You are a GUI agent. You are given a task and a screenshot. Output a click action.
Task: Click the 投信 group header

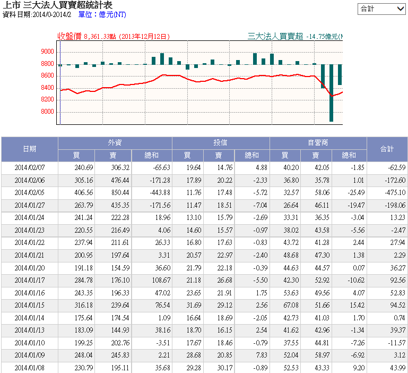tap(221, 143)
